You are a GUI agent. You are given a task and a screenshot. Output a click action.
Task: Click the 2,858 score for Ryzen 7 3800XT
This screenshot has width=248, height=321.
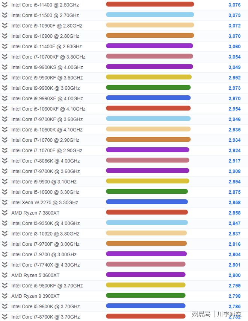pos(234,213)
